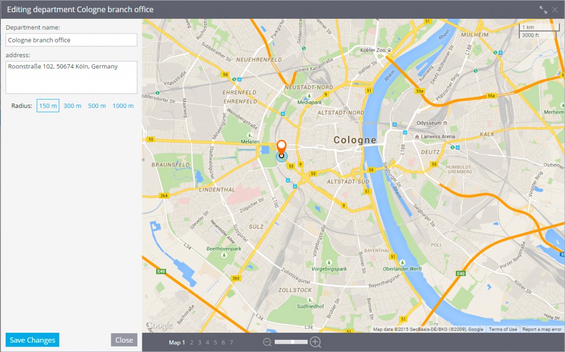Screen dimensions: 565x352
Task: Click the Oberländer Werft tree icon
Action: (x=402, y=262)
